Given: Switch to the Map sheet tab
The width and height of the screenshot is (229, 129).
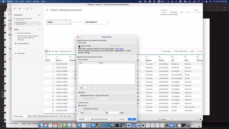Looking at the screenshot, I should [x=35, y=116].
